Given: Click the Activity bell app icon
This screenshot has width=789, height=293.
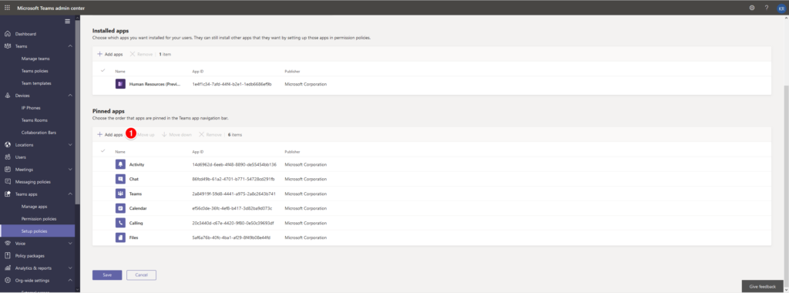Looking at the screenshot, I should [x=120, y=165].
